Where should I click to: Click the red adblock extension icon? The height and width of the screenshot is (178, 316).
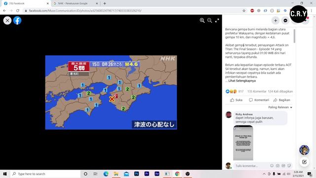coord(252,10)
